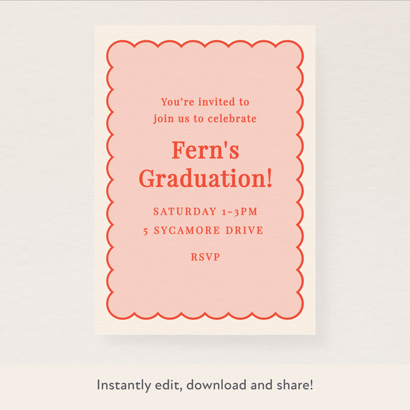Screen dimensions: 410x410
Task: Select the "Graduation!" heading
Action: tap(205, 179)
